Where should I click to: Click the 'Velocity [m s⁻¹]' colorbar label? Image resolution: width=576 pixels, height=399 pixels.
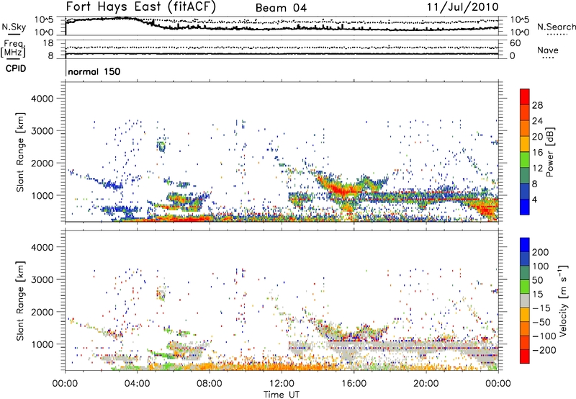coord(563,300)
